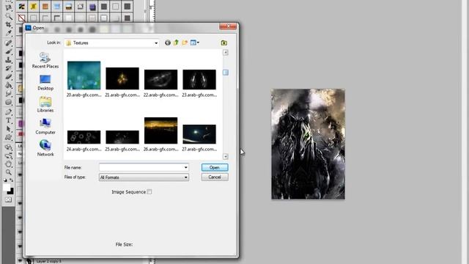Open Recent Places location
The image size is (469, 264).
point(45,60)
